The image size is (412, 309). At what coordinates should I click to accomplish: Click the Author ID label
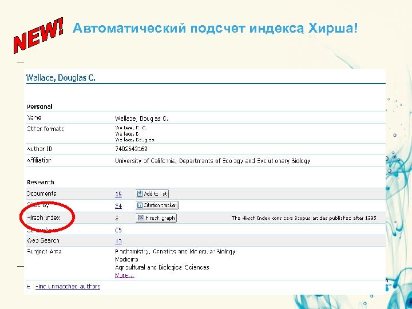pyautogui.click(x=39, y=149)
